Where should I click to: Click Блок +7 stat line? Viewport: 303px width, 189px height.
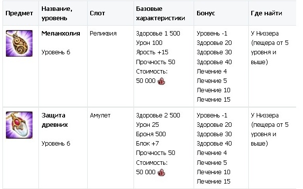point(147,144)
